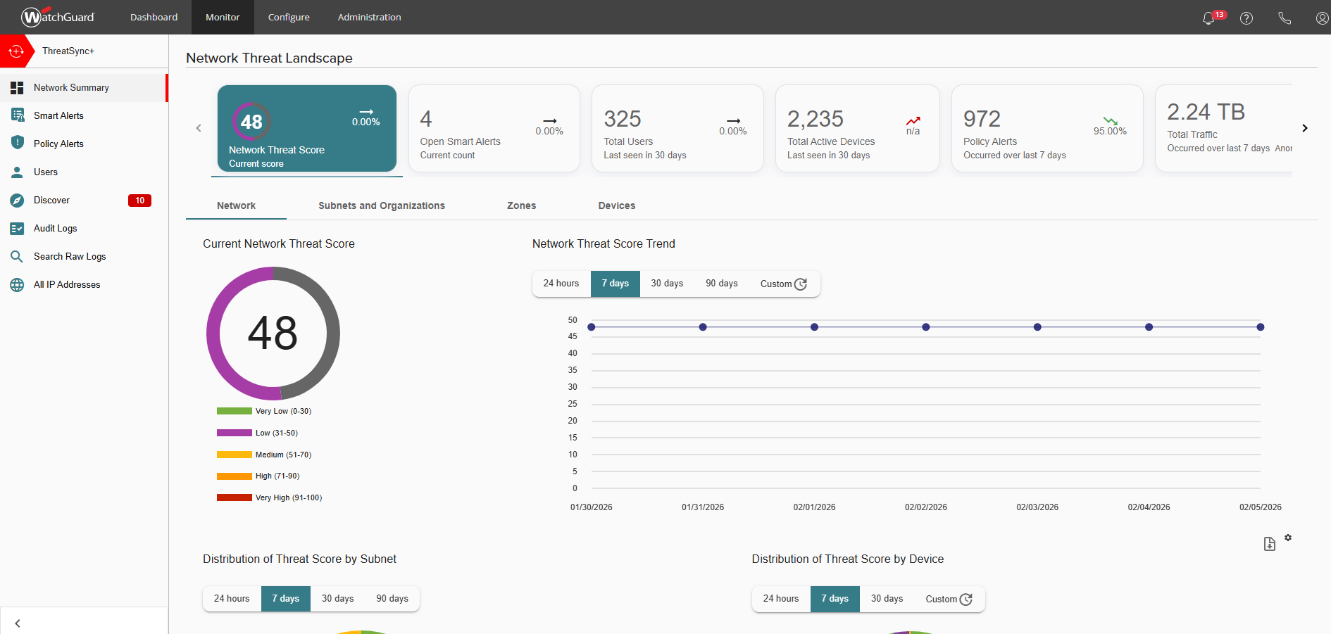Select 24 hours for Distribution by Subnet

[x=232, y=599]
